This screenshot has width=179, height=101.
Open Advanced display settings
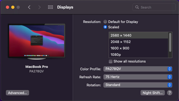(17, 93)
